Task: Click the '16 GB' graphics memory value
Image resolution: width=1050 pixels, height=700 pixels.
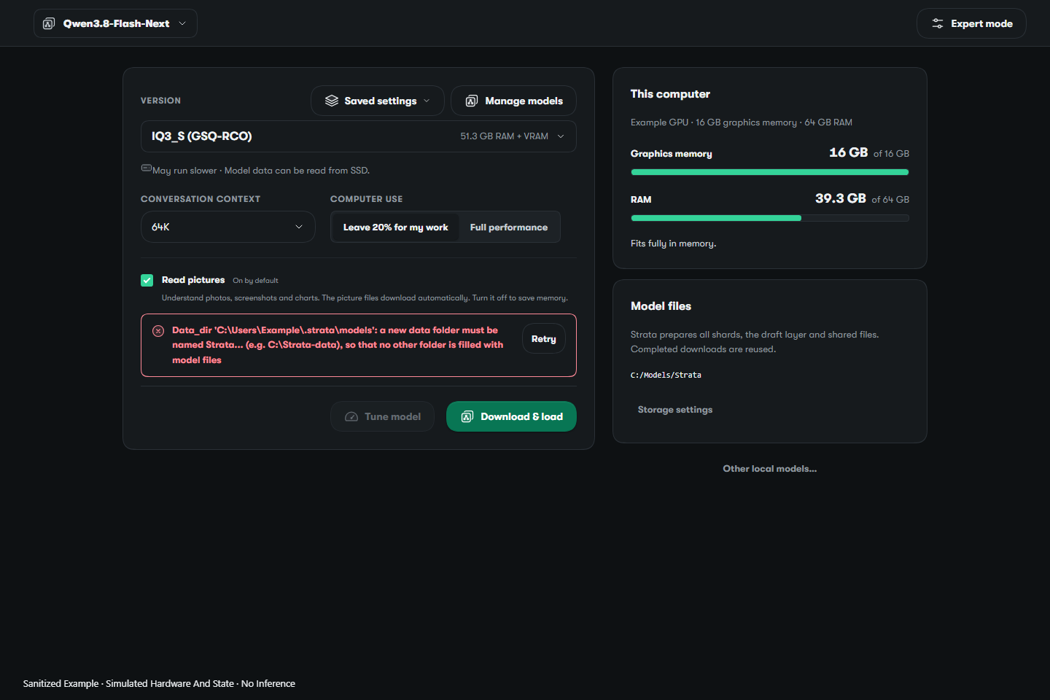Action: (848, 152)
